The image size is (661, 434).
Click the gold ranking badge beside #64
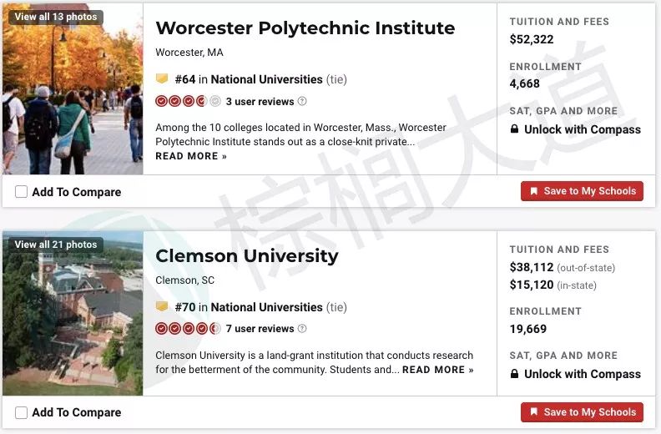tap(162, 78)
